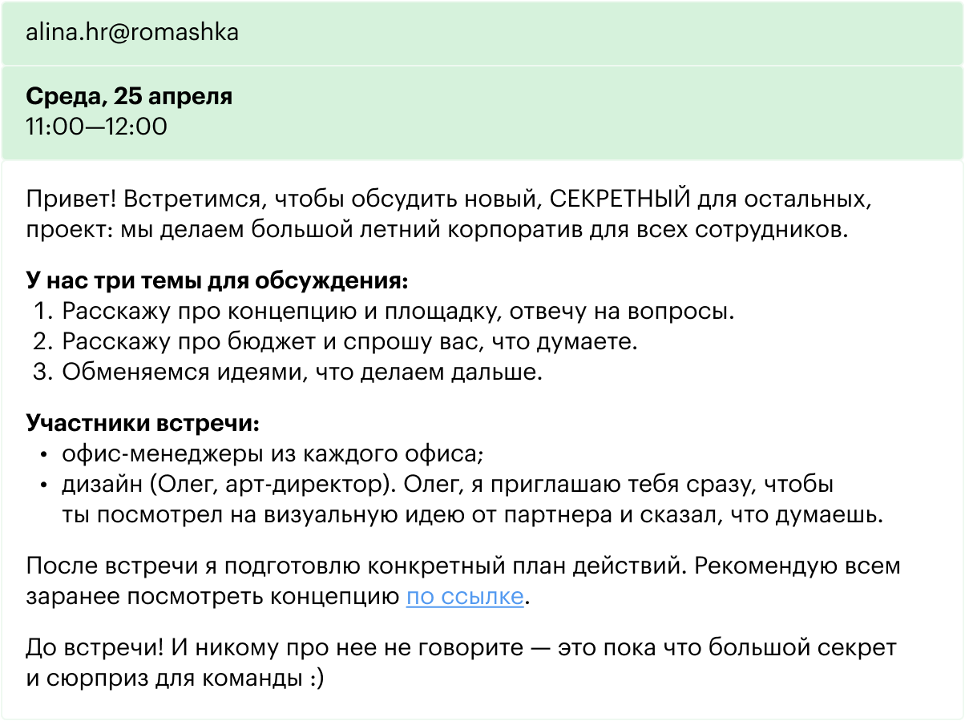Screen dimensions: 965x721
Task: Click the green sender header bar
Action: 482,33
